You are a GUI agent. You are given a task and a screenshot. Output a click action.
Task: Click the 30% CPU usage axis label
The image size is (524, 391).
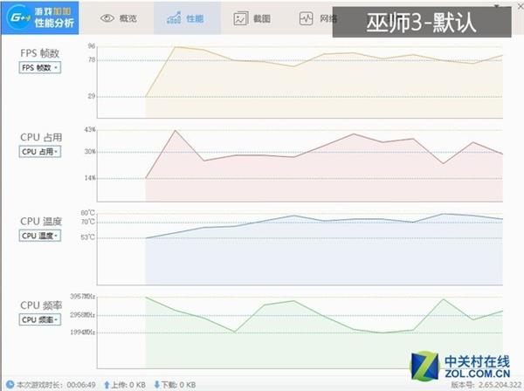pos(90,152)
